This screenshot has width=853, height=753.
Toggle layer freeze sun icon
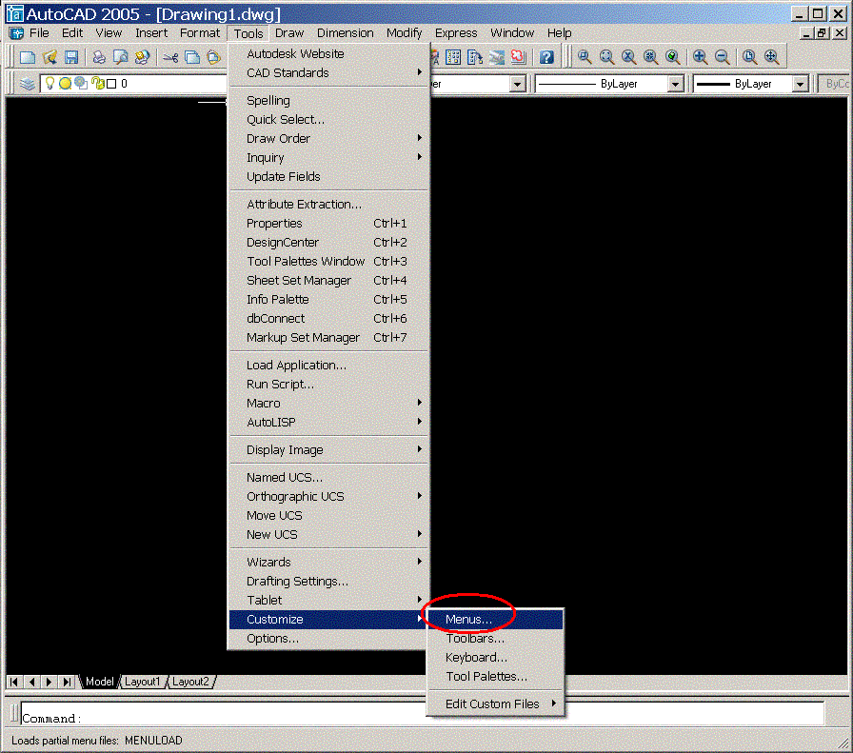click(x=66, y=84)
